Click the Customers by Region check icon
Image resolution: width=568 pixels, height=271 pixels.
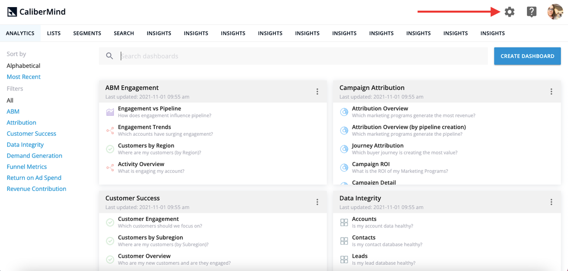tap(110, 149)
